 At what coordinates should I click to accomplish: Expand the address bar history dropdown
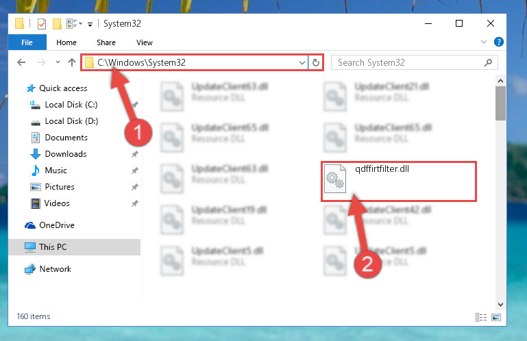pyautogui.click(x=302, y=63)
